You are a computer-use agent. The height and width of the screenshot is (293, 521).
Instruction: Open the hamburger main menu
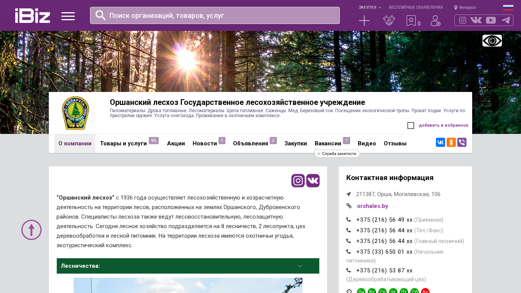(68, 16)
